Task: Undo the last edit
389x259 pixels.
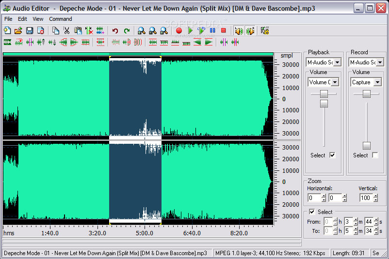Action: tap(115, 30)
